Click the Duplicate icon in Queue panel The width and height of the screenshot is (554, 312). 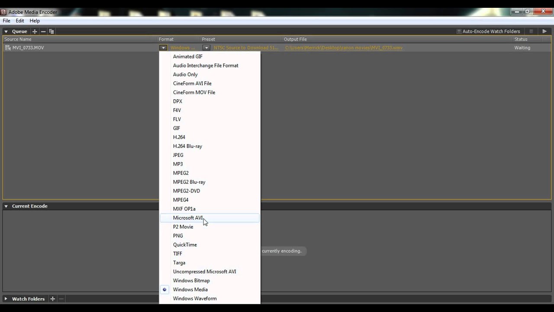[x=52, y=31]
